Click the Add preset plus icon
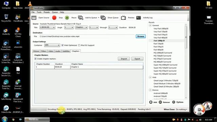Screen dimensions: 217x122 coord(151,102)
